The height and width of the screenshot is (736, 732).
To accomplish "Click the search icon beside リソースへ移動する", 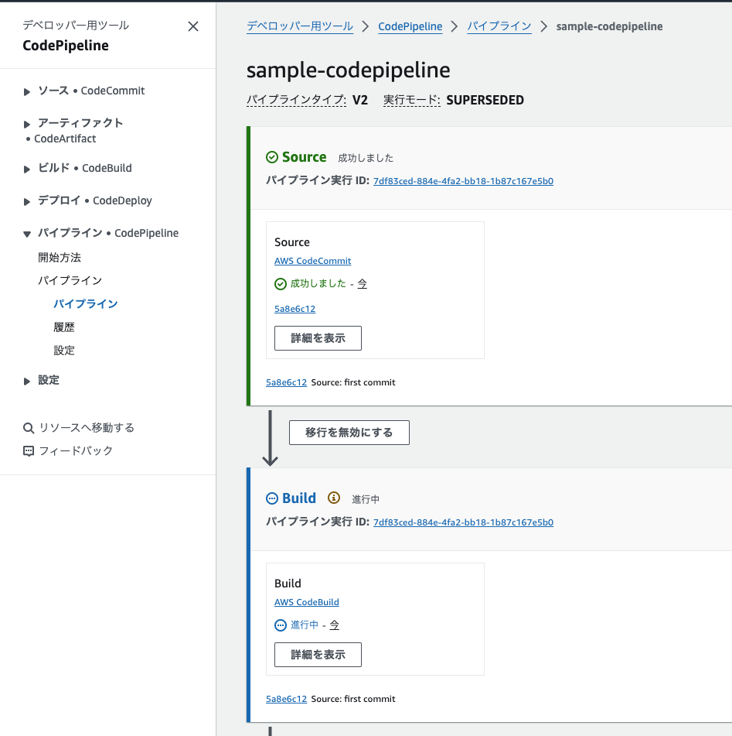I will 29,428.
